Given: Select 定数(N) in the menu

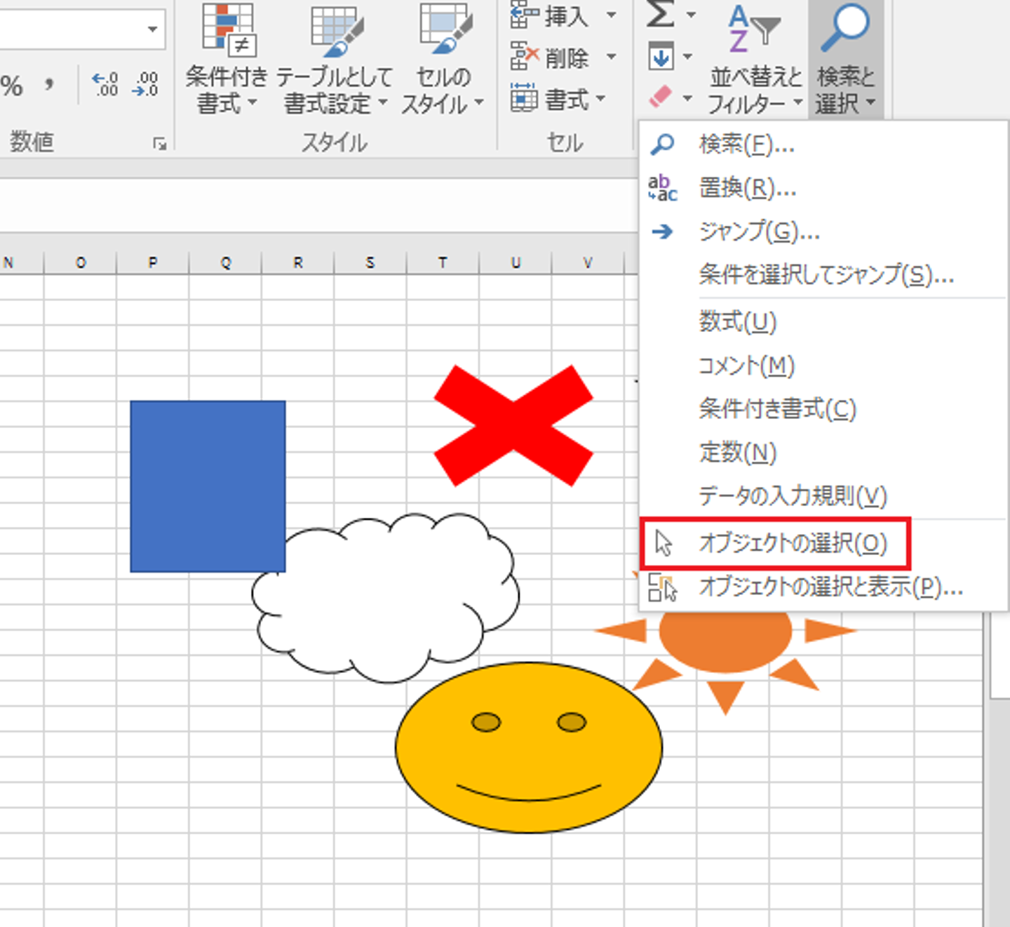Looking at the screenshot, I should [x=824, y=453].
